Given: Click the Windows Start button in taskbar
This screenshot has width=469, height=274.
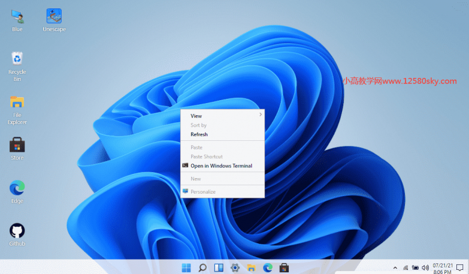Looking at the screenshot, I should [x=187, y=267].
